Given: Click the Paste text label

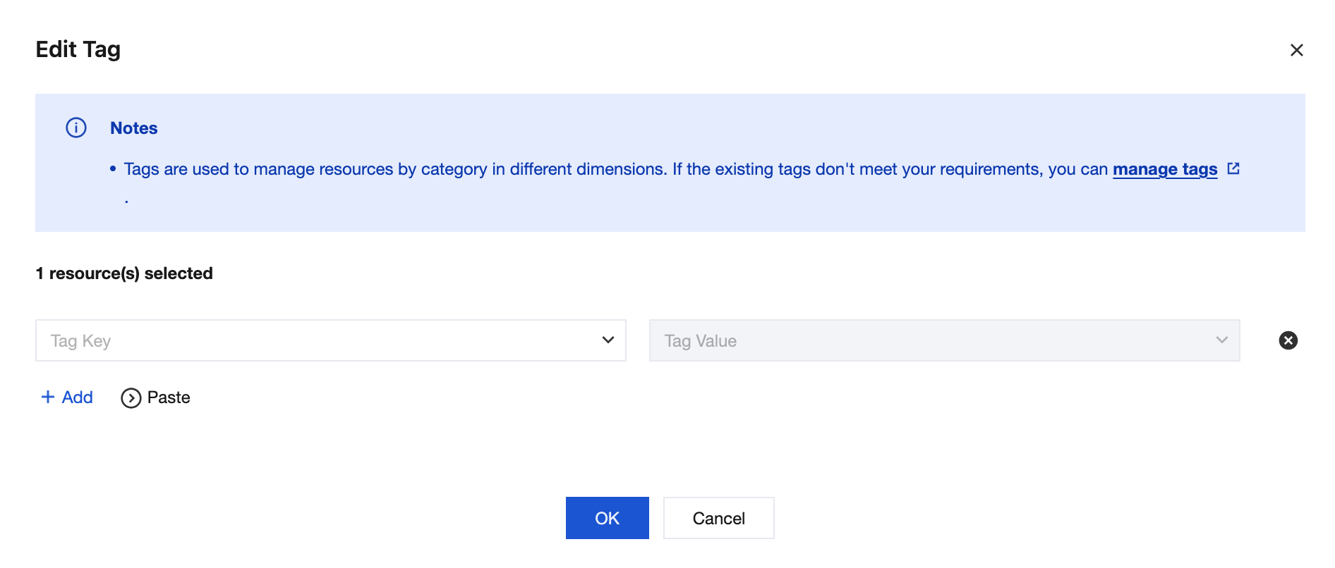Looking at the screenshot, I should point(169,397).
